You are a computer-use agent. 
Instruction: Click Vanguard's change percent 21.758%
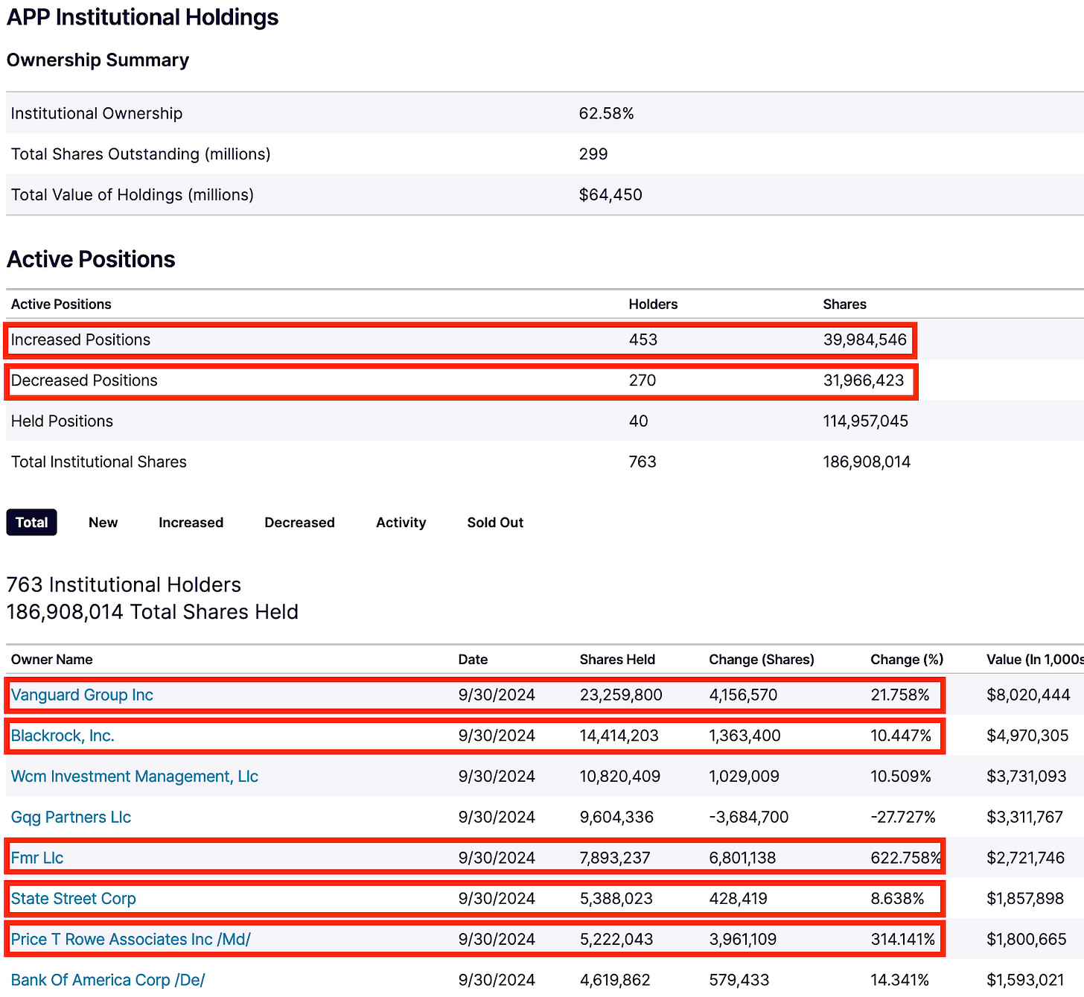(x=900, y=695)
